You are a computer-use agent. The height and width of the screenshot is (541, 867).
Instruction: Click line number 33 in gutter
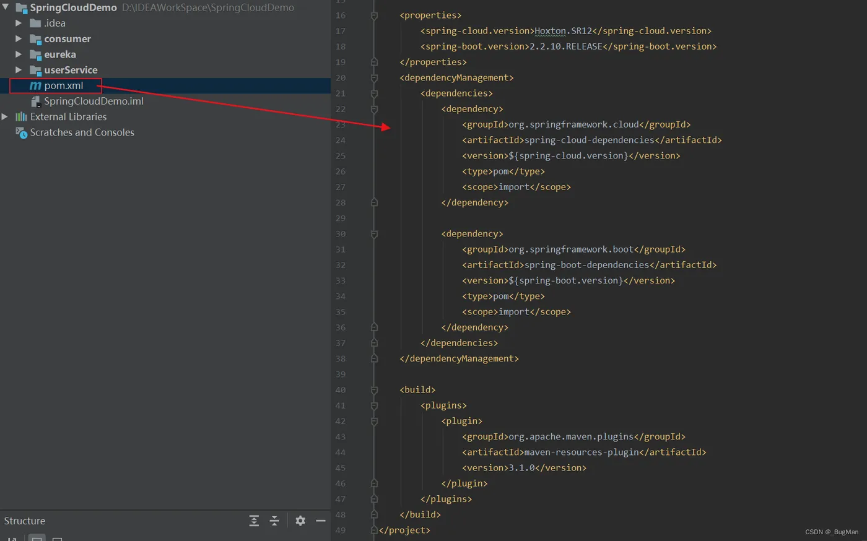click(x=341, y=280)
